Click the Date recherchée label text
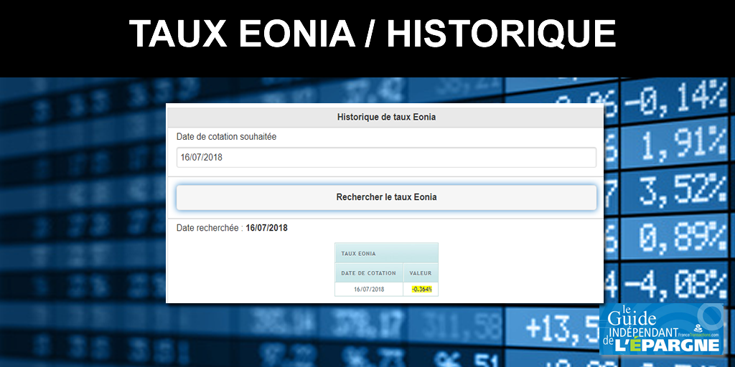The image size is (735, 367). 210,228
